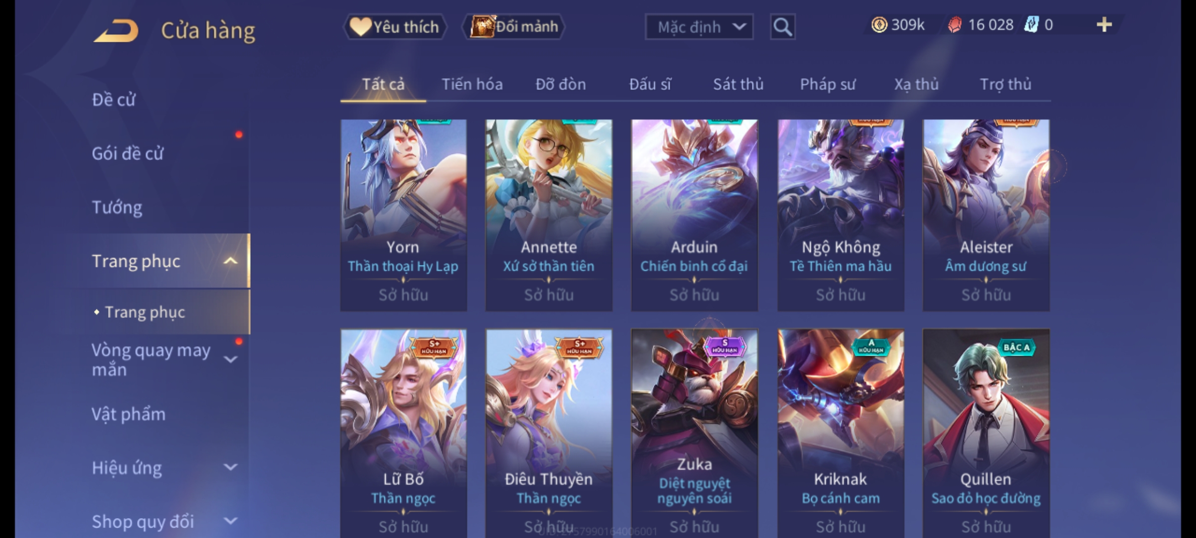Viewport: 1196px width, 538px height.
Task: Select the Tiến hóa tab
Action: tap(472, 84)
